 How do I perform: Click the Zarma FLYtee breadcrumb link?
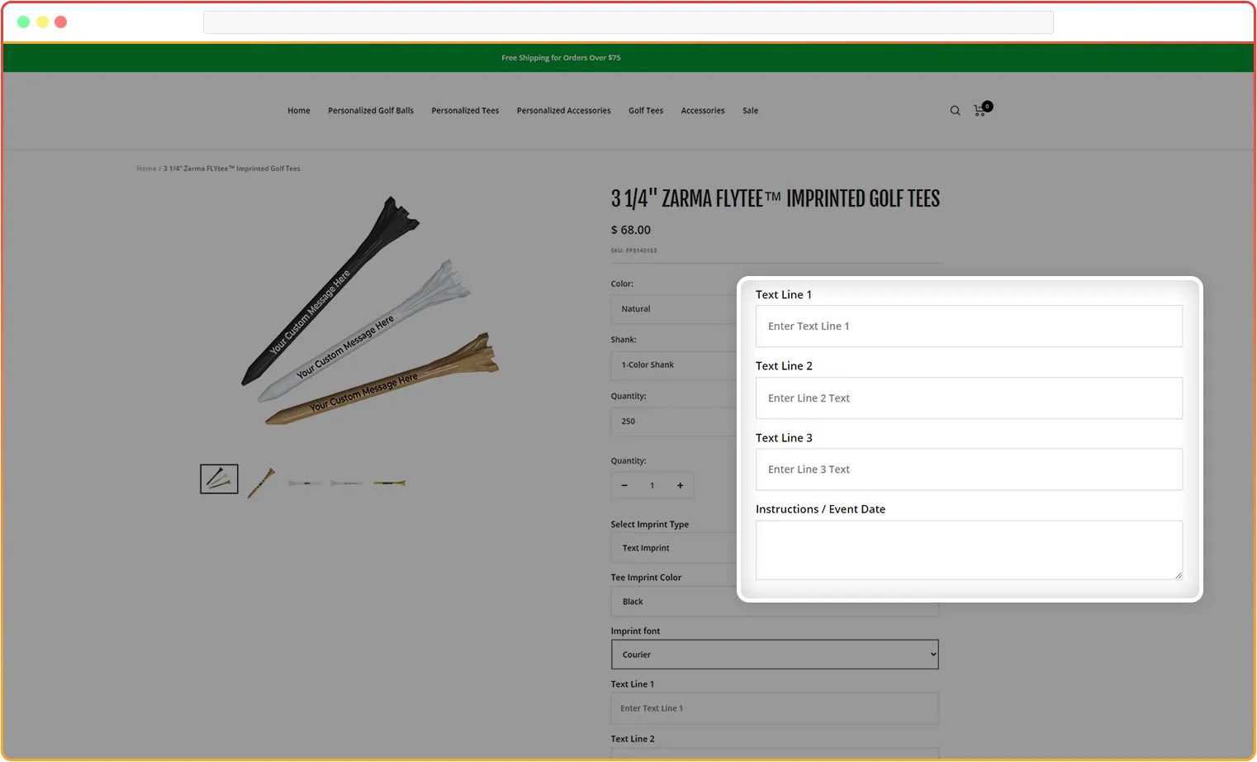pos(232,168)
